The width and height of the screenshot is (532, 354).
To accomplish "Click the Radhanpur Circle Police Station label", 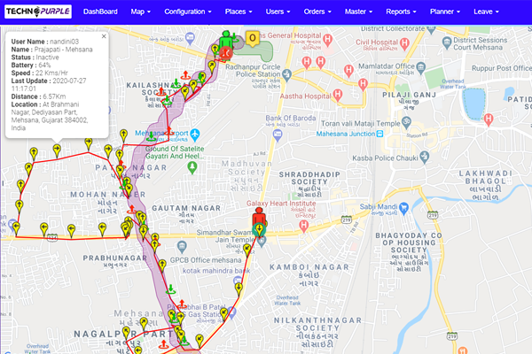I will point(253,71).
